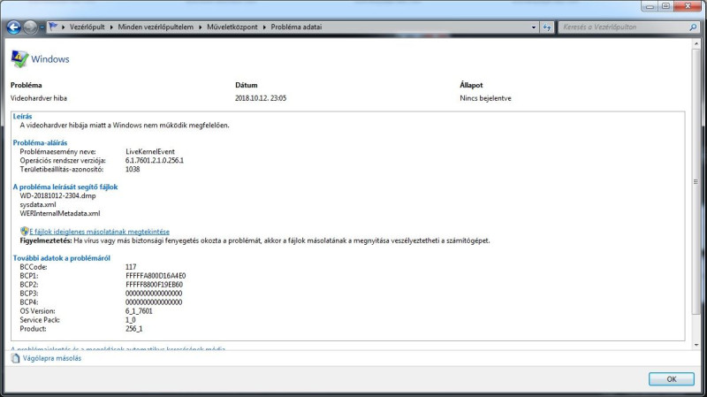Select the Műveletközpont breadcrumb
The height and width of the screenshot is (397, 707).
tap(232, 27)
